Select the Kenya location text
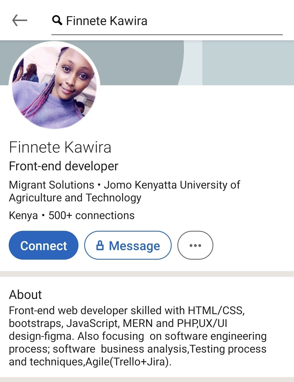This screenshot has width=294, height=382. [23, 216]
